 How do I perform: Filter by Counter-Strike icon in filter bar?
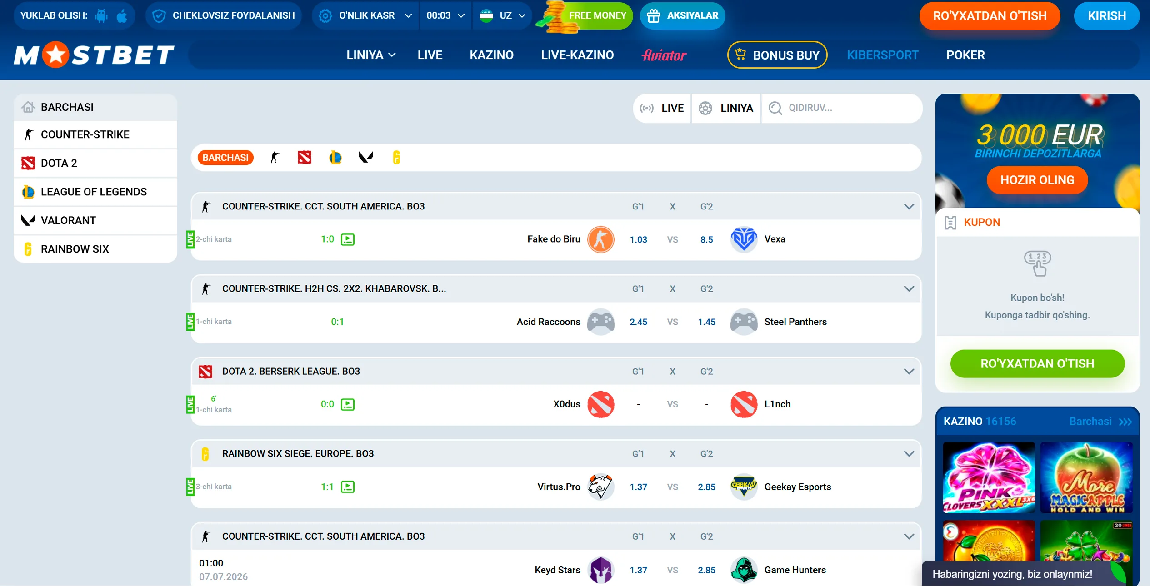[275, 158]
